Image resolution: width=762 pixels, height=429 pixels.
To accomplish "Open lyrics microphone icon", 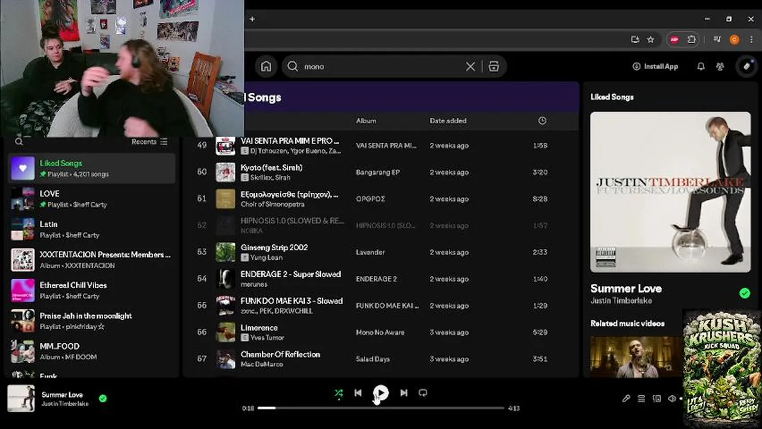I will 626,399.
